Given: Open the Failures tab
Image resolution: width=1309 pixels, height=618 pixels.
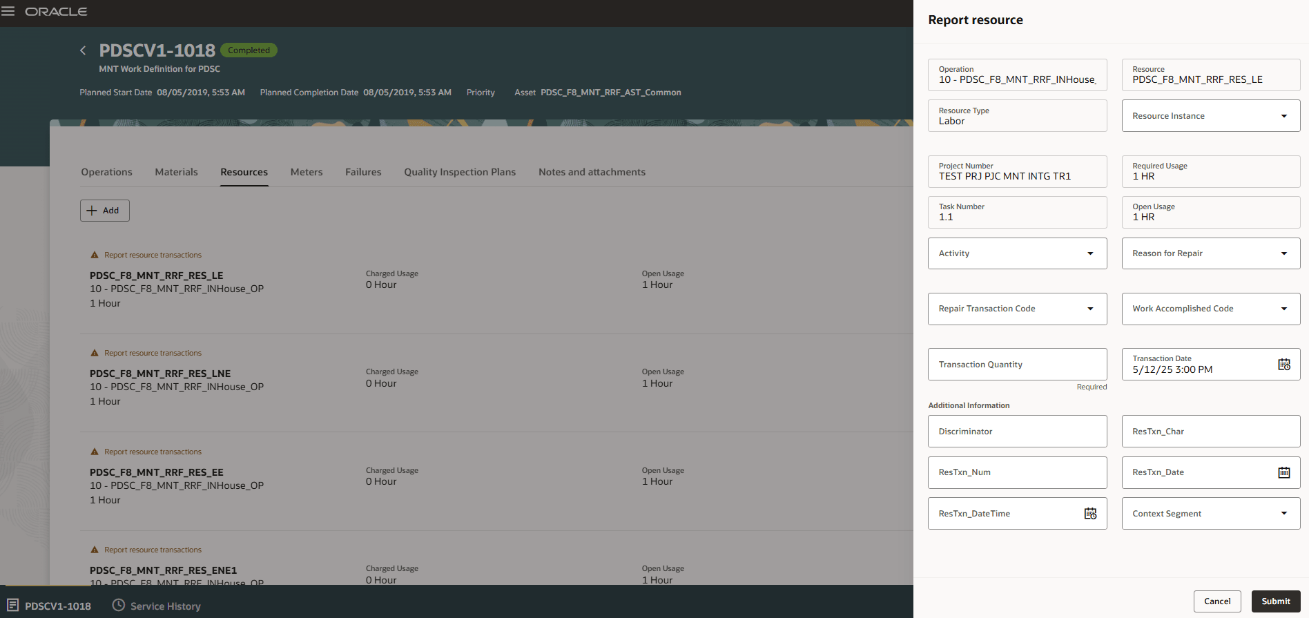Looking at the screenshot, I should (x=363, y=172).
